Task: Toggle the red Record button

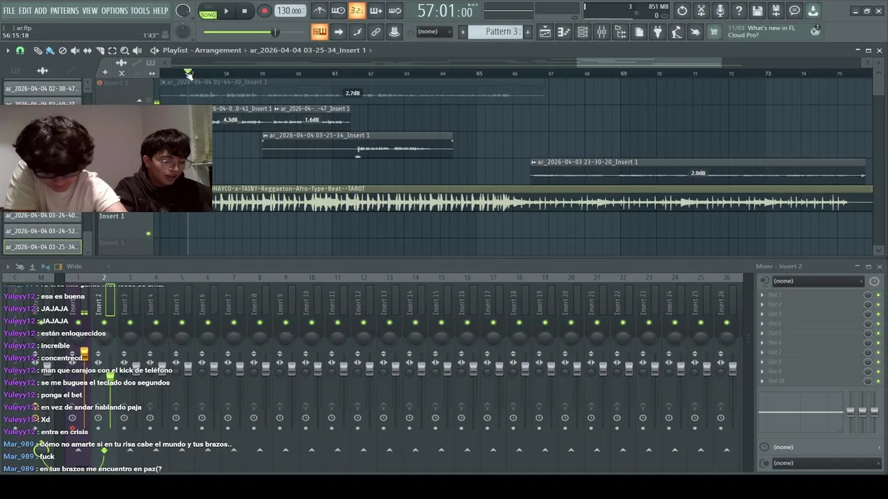Action: (x=264, y=10)
